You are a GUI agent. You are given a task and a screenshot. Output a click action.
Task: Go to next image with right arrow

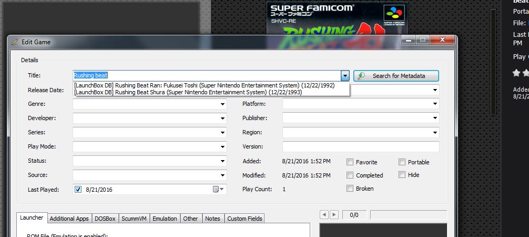(334, 215)
